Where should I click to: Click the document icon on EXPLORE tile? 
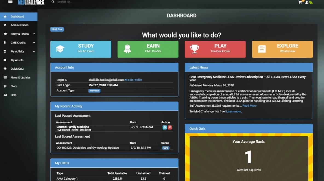click(x=262, y=49)
